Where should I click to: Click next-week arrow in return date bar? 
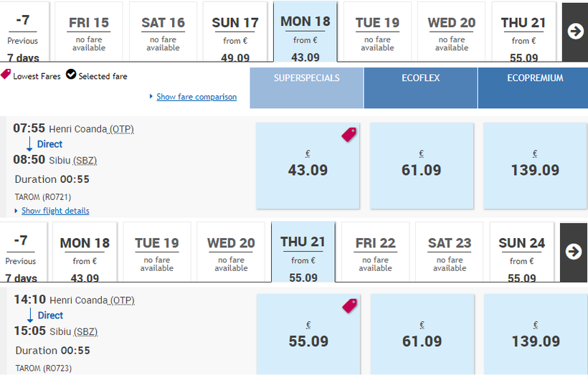[x=574, y=252]
